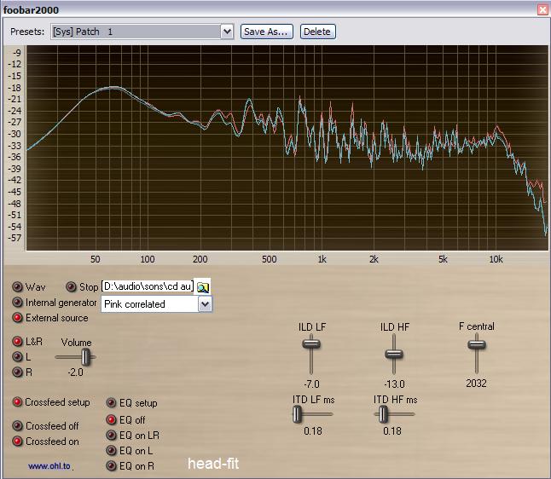Image resolution: width=551 pixels, height=479 pixels.
Task: Select the Wav source radio button
Action: tap(18, 287)
